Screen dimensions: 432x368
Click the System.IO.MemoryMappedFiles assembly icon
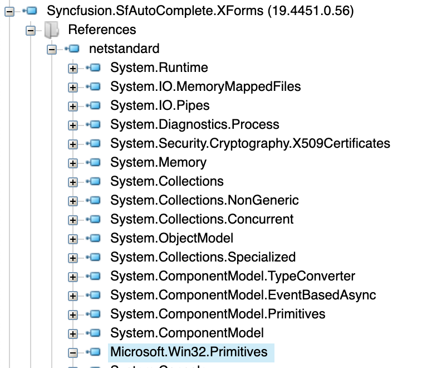point(94,86)
